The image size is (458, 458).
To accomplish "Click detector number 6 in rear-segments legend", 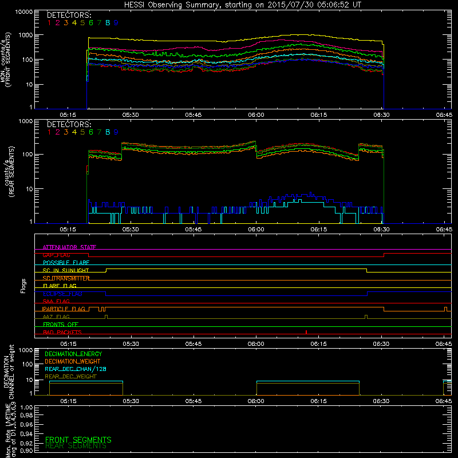I will pyautogui.click(x=91, y=132).
